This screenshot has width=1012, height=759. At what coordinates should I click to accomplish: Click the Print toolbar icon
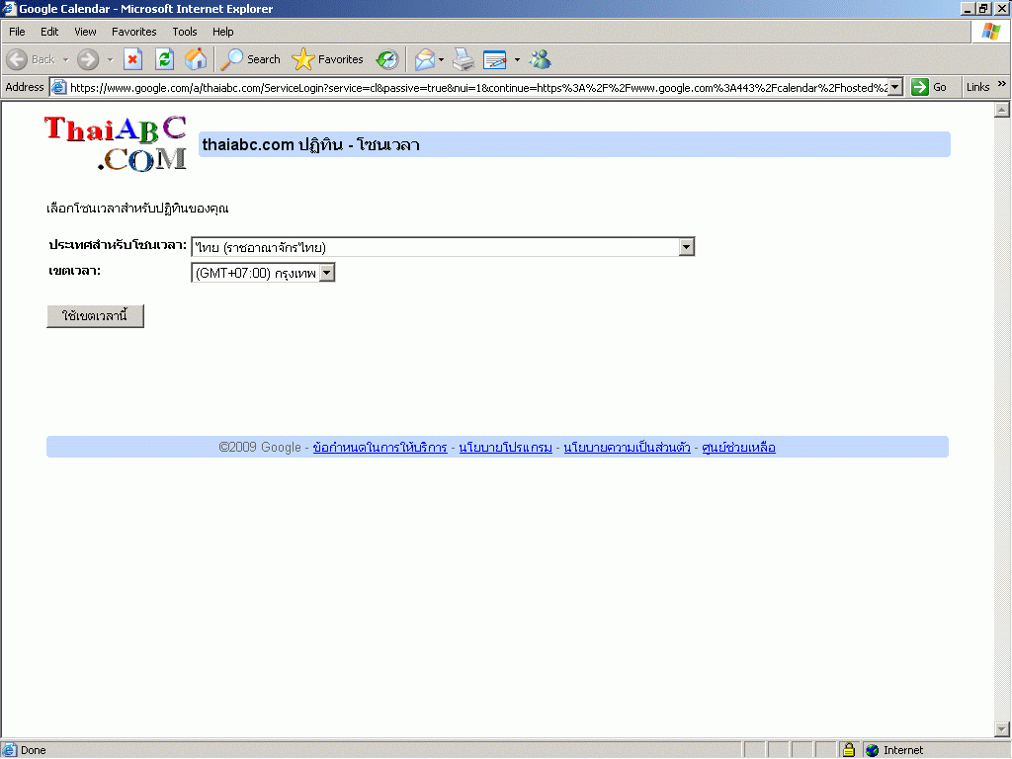pos(464,59)
